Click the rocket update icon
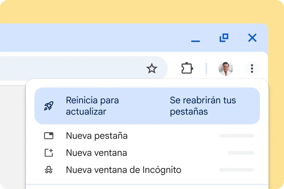Image resolution: width=284 pixels, height=189 pixels. pyautogui.click(x=49, y=106)
